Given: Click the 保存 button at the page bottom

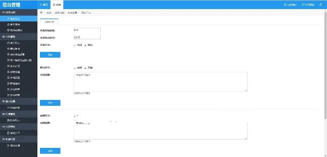Looking at the screenshot, I should tap(50, 151).
